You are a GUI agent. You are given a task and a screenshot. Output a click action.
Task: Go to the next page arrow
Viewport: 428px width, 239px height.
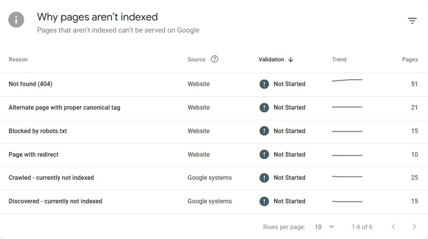[x=414, y=227]
